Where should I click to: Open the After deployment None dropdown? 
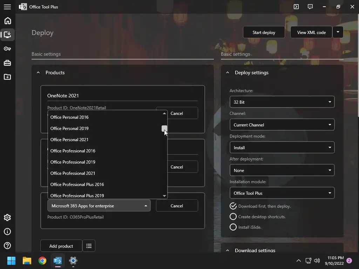coord(282,171)
